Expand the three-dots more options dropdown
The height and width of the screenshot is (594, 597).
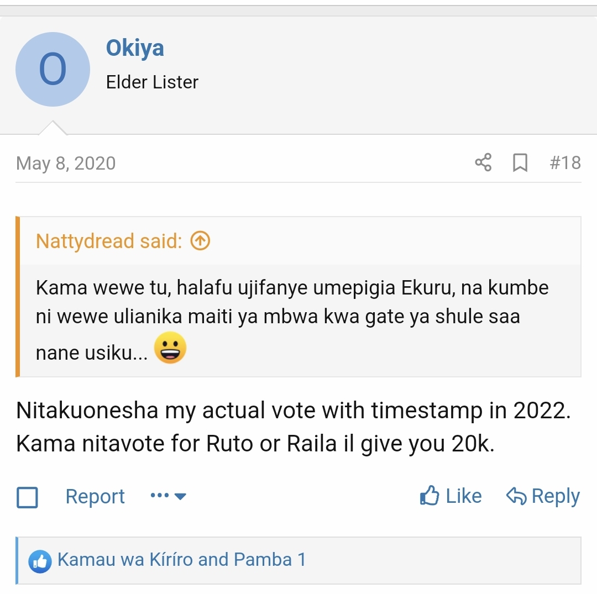coord(169,496)
